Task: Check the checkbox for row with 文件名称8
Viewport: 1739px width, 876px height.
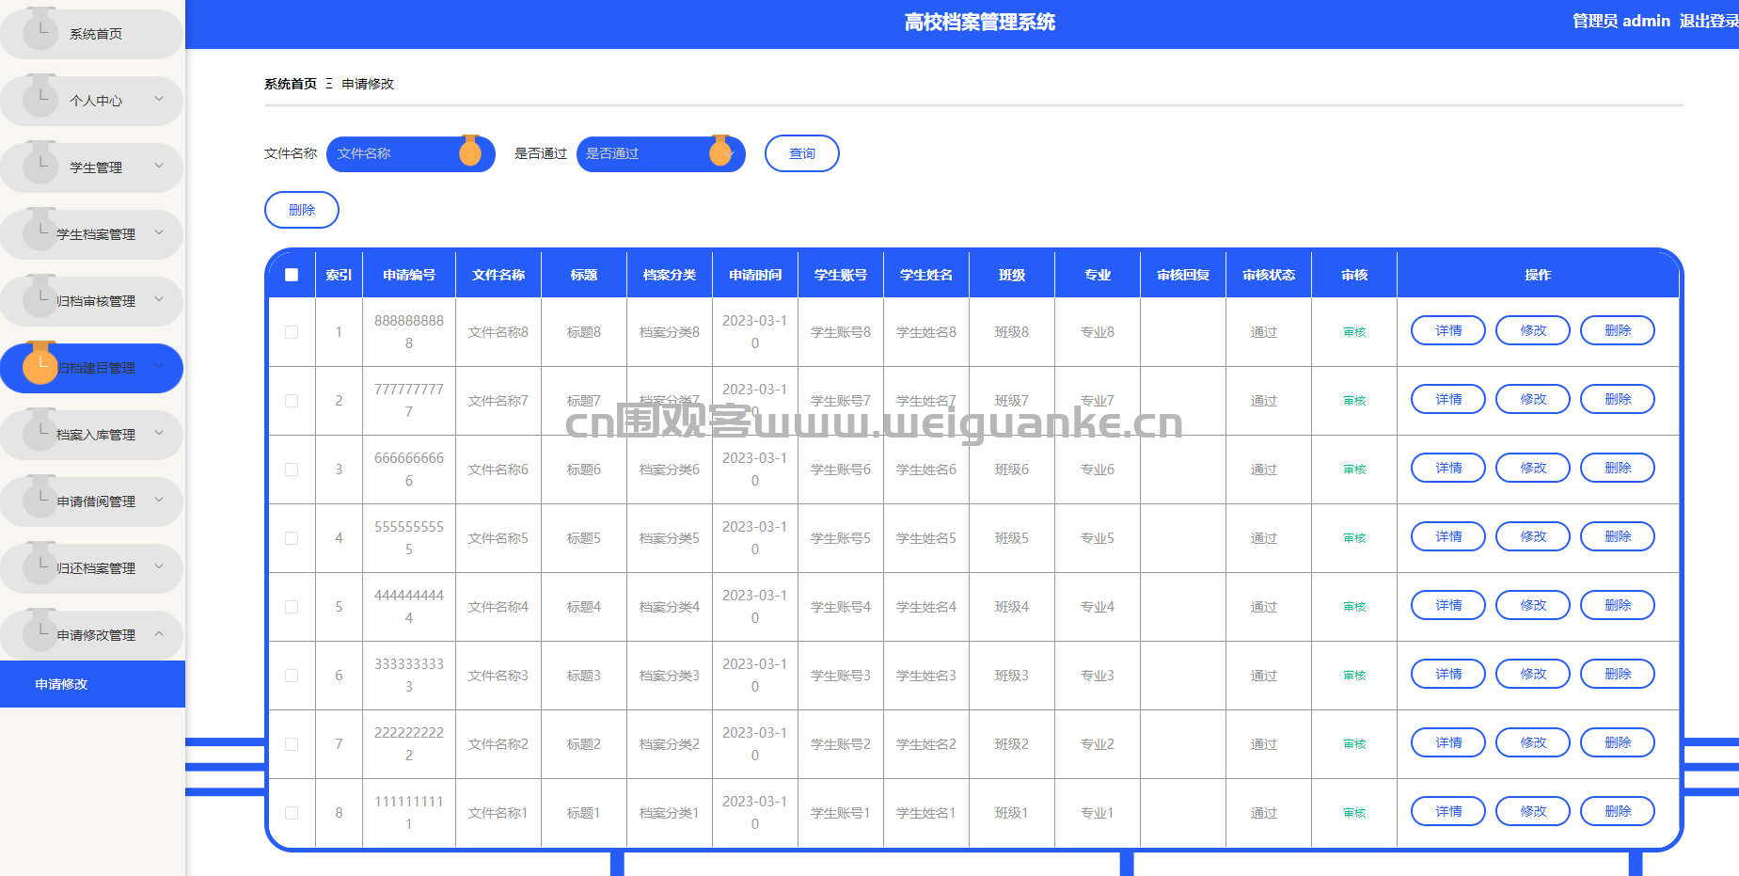Action: pos(292,332)
